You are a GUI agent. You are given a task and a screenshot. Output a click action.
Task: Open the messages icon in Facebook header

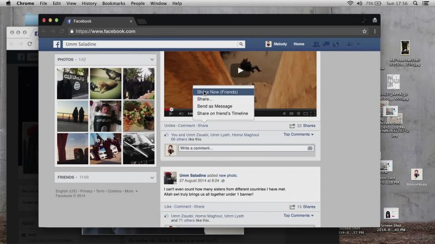[326, 44]
